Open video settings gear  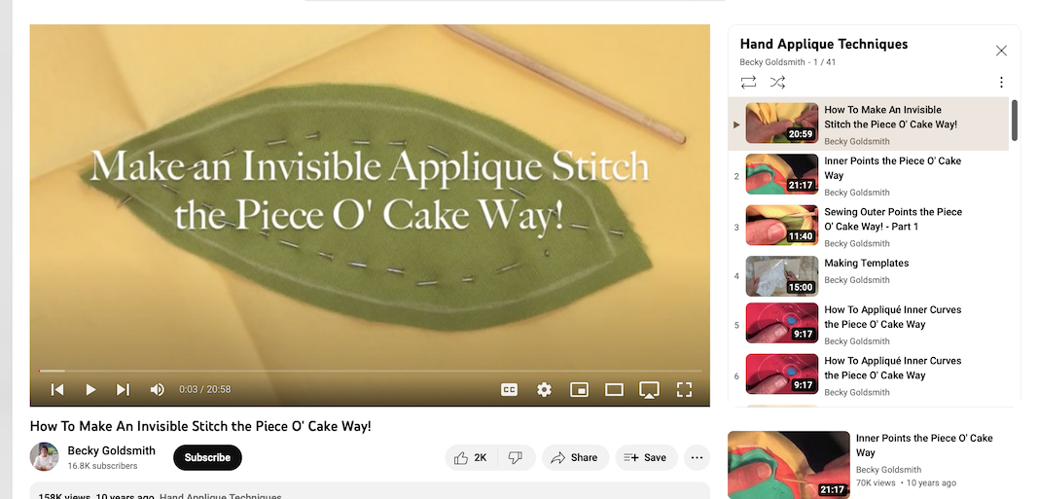(x=544, y=390)
